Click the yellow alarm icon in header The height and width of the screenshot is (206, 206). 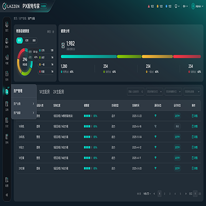point(158,6)
